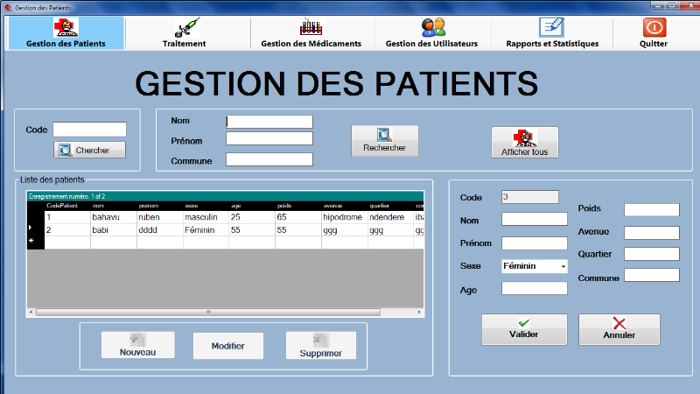Click the 'babi' nom cell
The width and height of the screenshot is (700, 394).
pyautogui.click(x=114, y=230)
